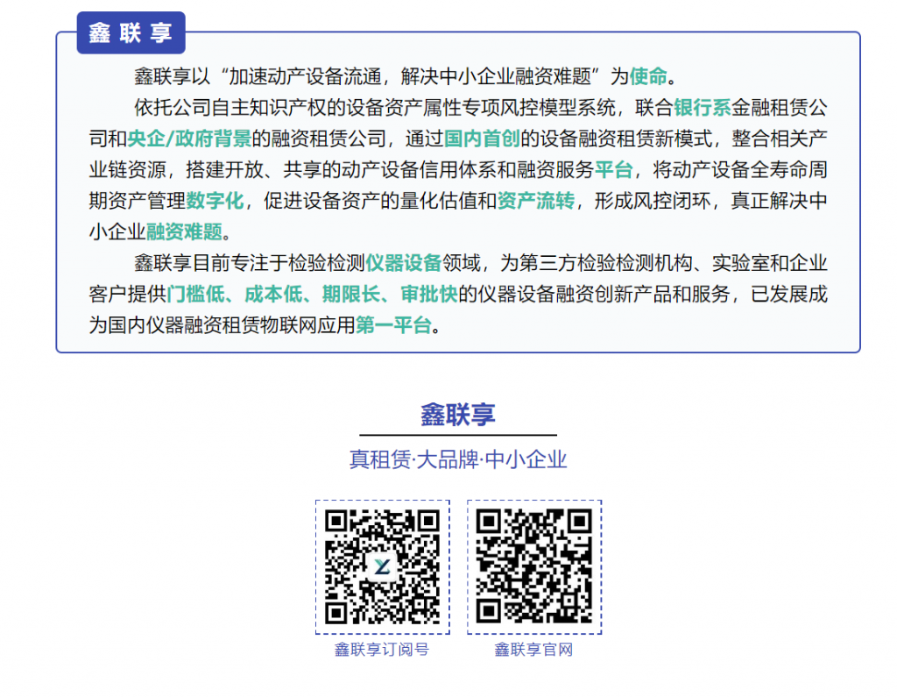Viewport: 897px width, 697px height.
Task: Click the green phrase 央企/政府背景
Action: (x=189, y=139)
